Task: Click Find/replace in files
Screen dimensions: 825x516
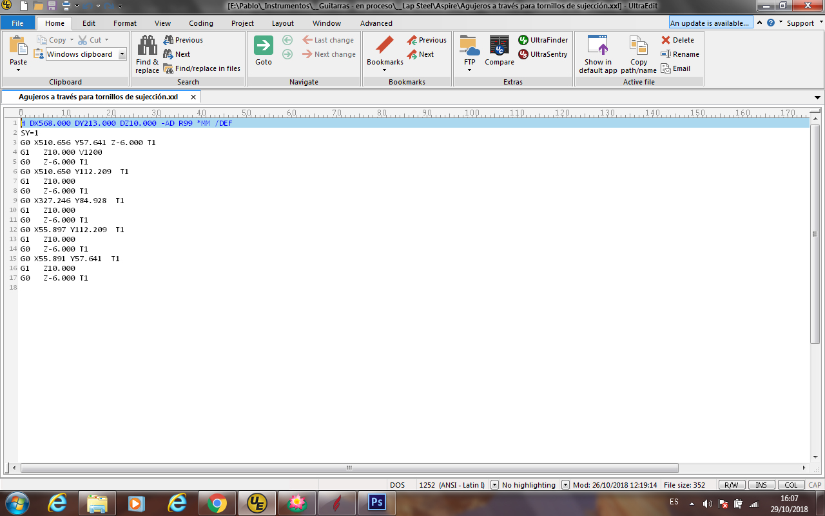Action: (202, 68)
